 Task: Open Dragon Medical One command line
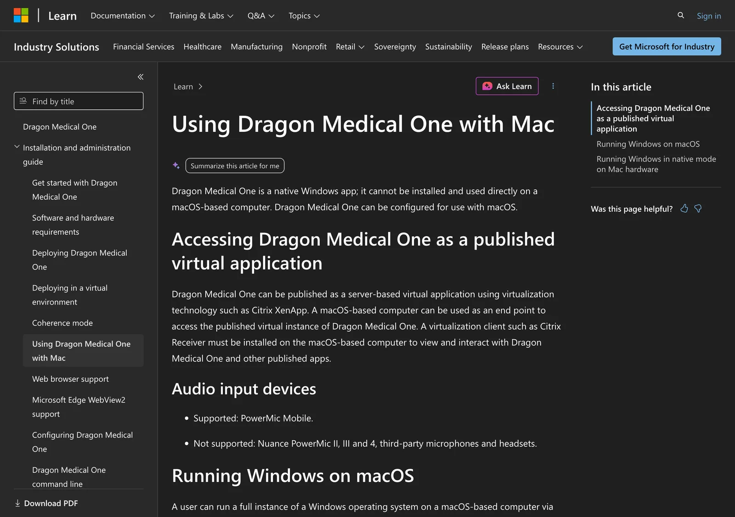(69, 477)
